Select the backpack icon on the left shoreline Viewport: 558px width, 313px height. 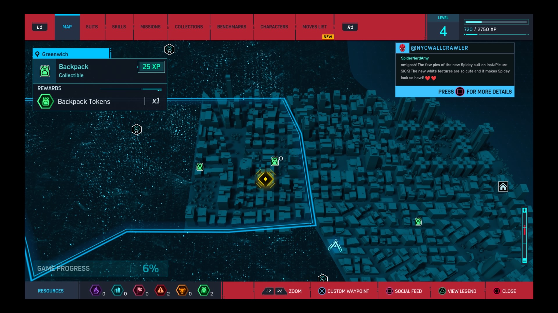click(200, 167)
